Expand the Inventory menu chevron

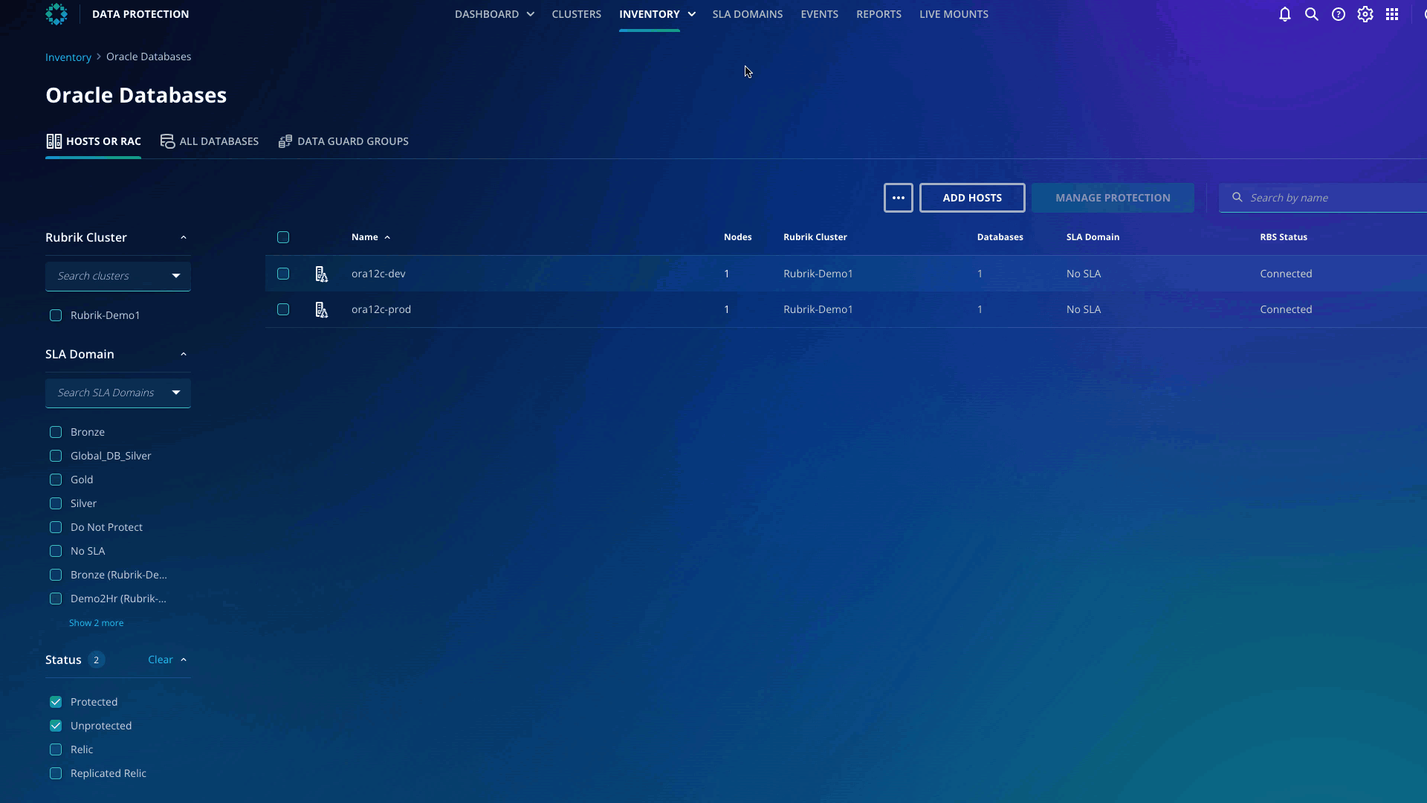[692, 14]
